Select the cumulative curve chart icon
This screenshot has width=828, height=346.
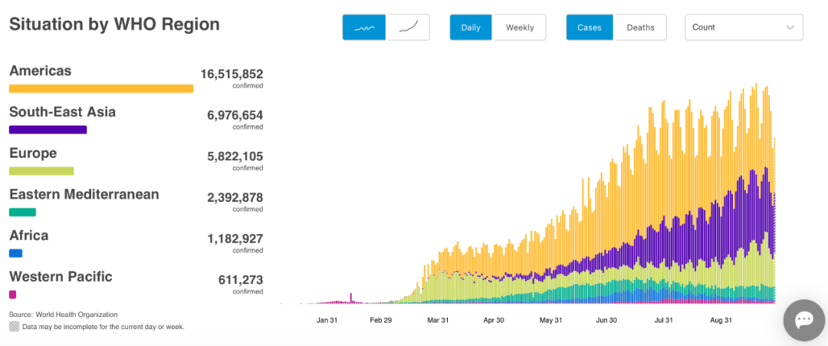(x=408, y=28)
